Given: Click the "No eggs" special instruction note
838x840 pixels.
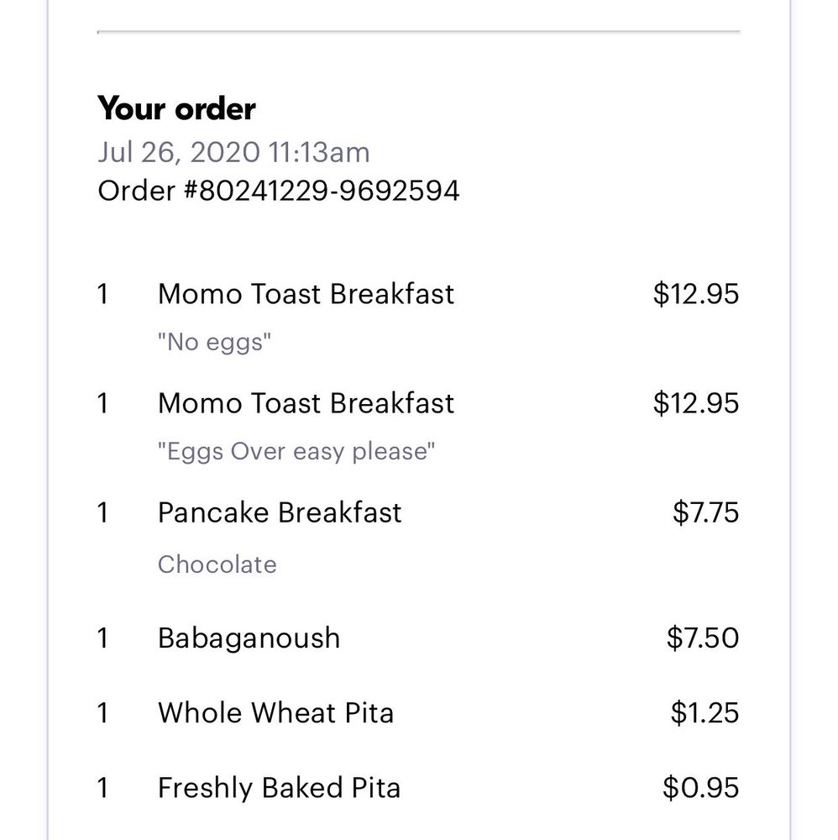Looking at the screenshot, I should tap(215, 343).
